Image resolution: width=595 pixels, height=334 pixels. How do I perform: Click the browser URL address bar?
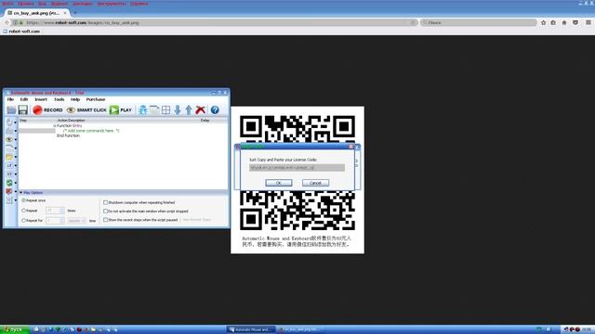pyautogui.click(x=215, y=22)
